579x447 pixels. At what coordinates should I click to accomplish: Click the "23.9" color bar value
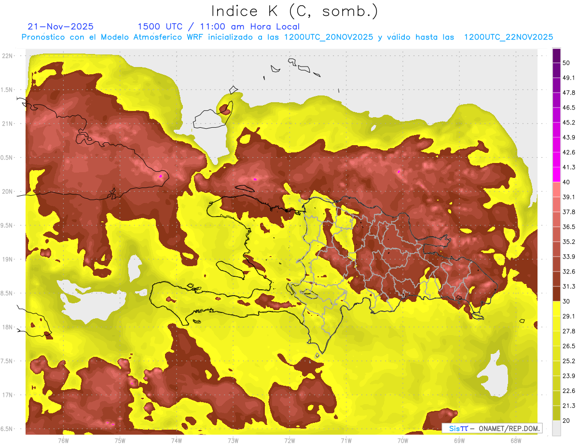click(569, 376)
